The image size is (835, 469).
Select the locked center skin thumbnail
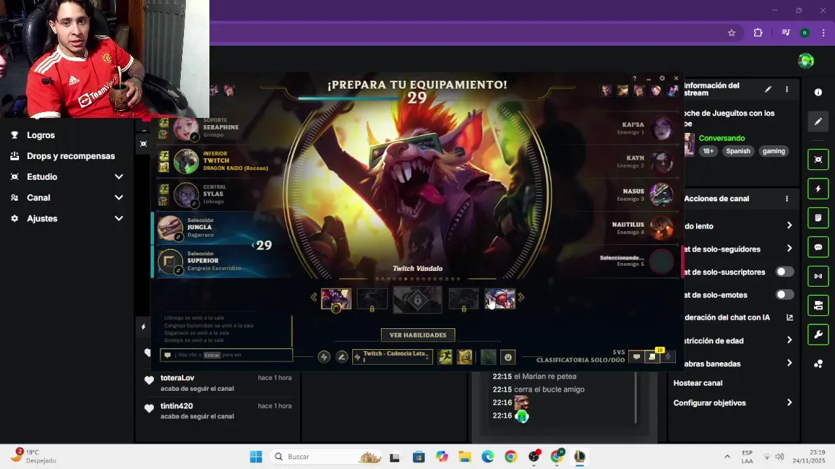click(417, 300)
